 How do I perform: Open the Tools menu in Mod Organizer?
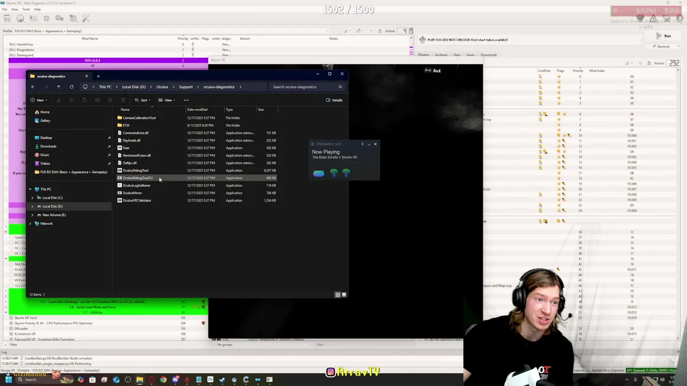[26, 9]
